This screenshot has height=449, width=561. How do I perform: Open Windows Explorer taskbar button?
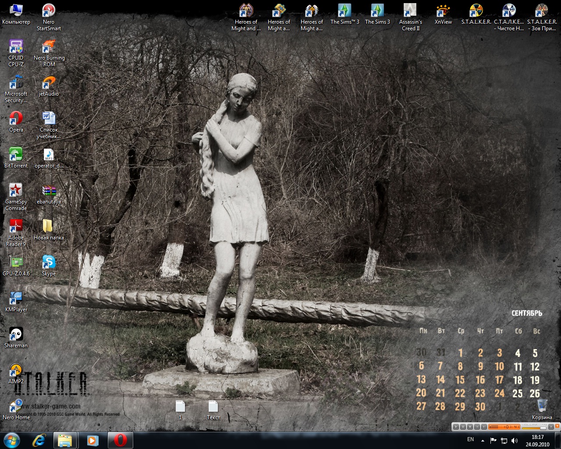tap(65, 440)
